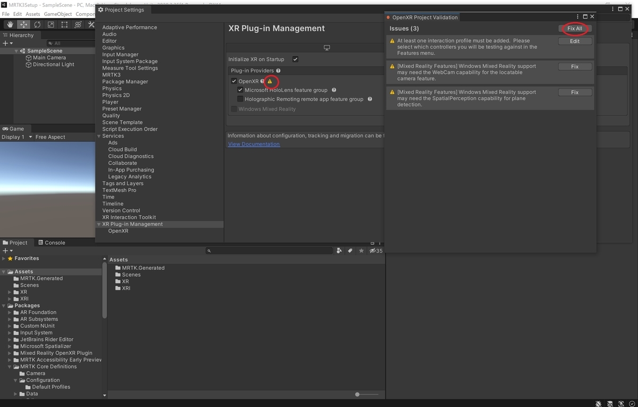
Task: Collapse the Packages tree
Action: [x=4, y=306]
